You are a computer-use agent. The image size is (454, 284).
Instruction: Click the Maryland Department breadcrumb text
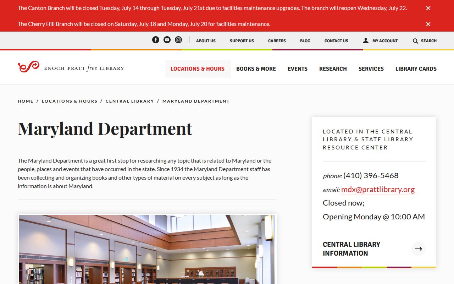(196, 101)
